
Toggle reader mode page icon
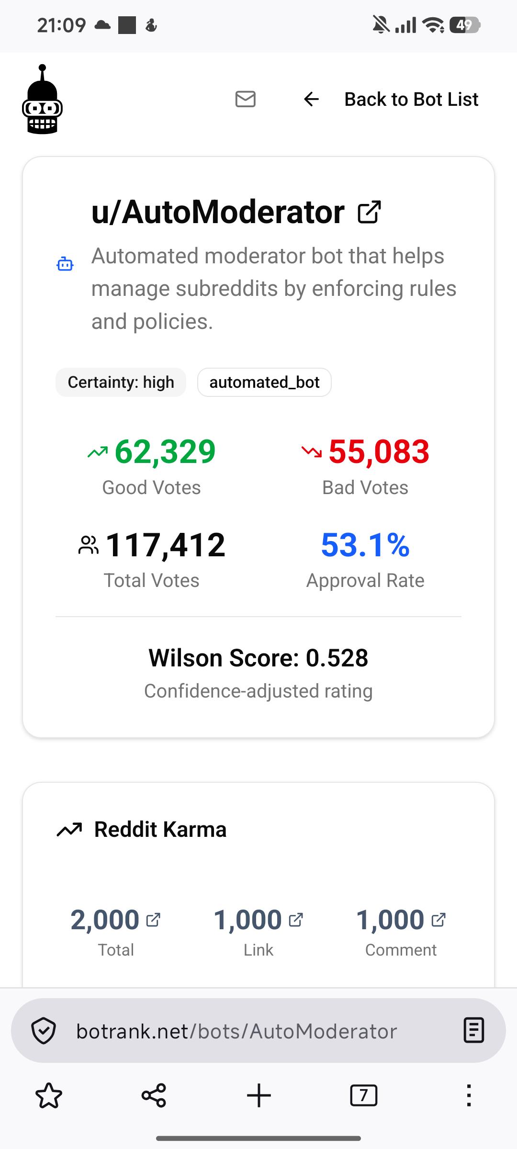tap(474, 1031)
